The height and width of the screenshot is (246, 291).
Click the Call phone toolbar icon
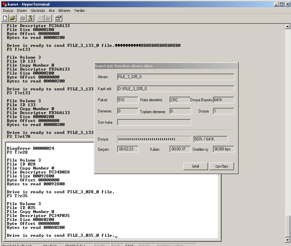23,18
